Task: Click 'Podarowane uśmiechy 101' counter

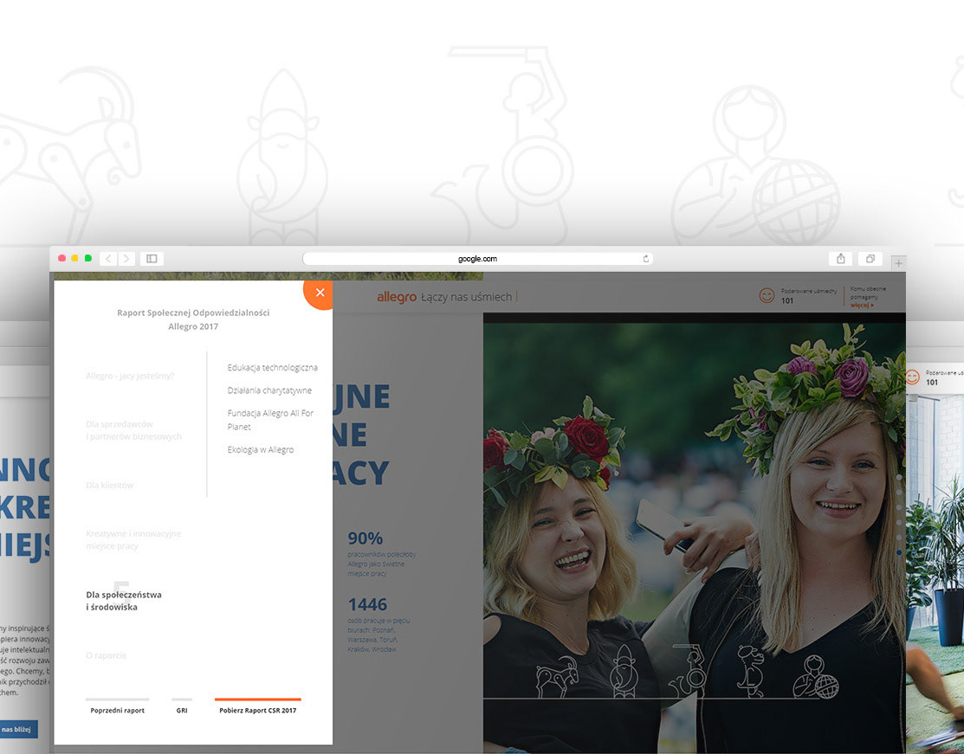Action: pyautogui.click(x=808, y=295)
